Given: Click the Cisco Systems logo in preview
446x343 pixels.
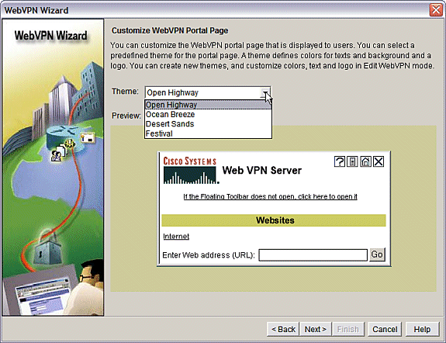Looking at the screenshot, I should (x=190, y=170).
